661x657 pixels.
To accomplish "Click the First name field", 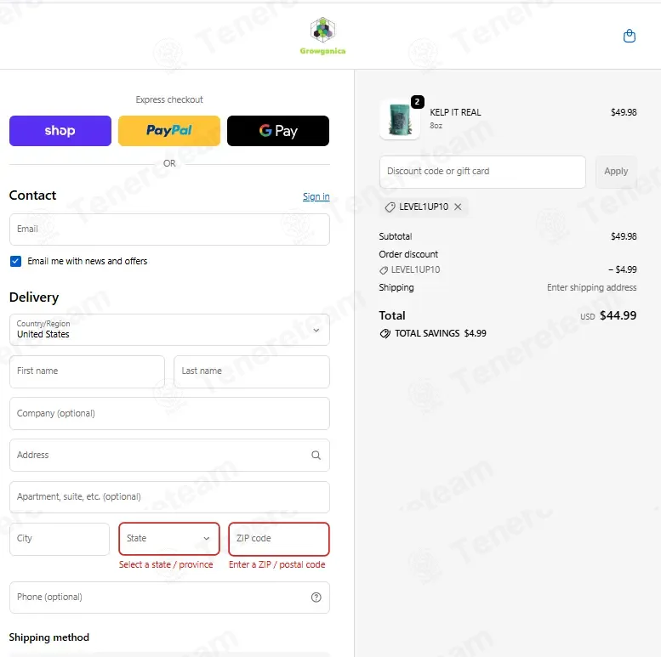I will click(88, 371).
